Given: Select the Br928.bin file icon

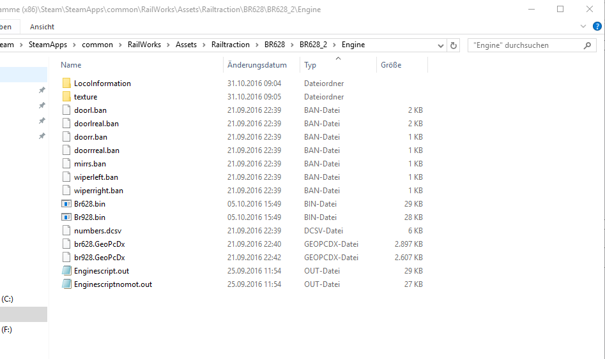Looking at the screenshot, I should tap(66, 217).
